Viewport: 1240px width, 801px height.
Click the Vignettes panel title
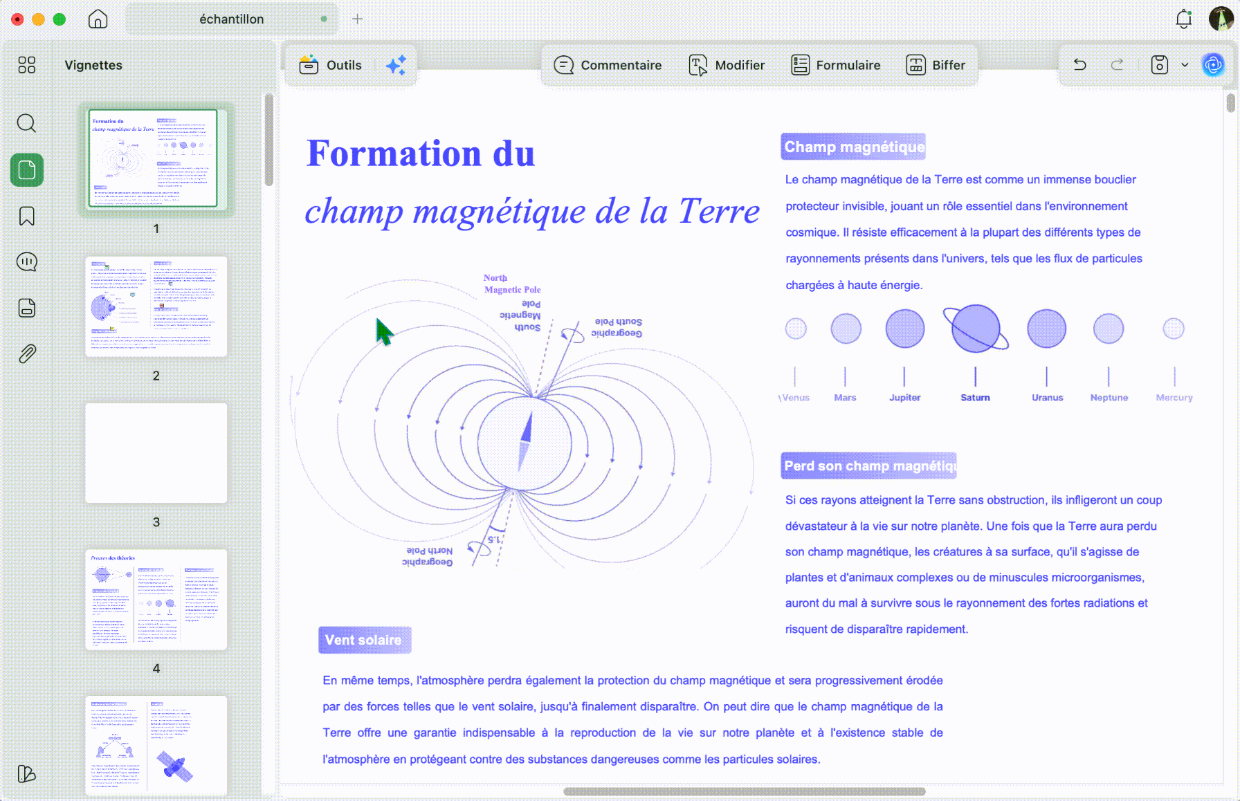tap(93, 65)
